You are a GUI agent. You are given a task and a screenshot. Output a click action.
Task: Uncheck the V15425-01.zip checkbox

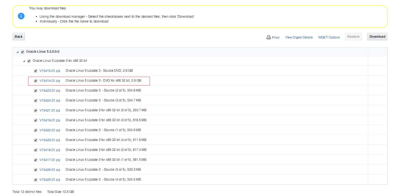36,180
